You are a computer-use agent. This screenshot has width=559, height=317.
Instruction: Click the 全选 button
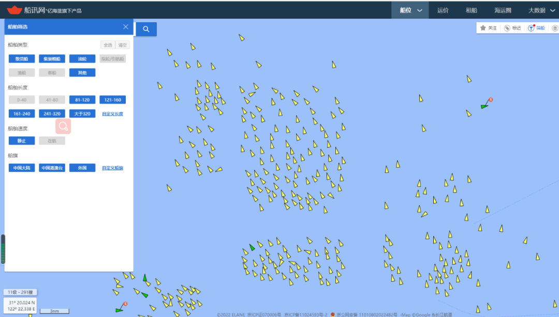tap(108, 45)
